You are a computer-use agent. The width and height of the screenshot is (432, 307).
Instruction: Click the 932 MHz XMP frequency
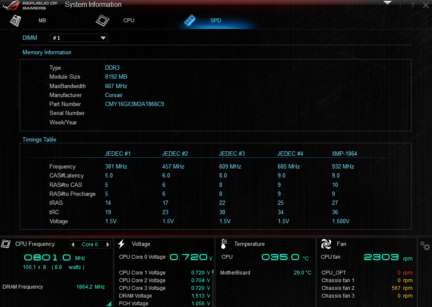click(343, 166)
